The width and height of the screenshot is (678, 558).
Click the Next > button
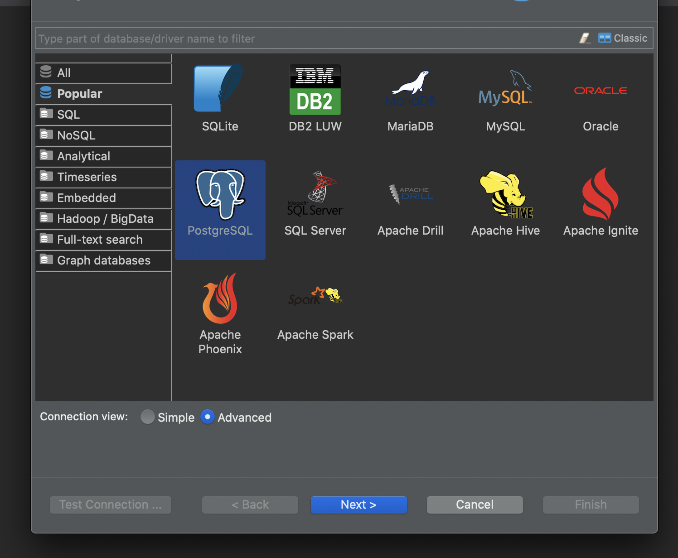pyautogui.click(x=358, y=505)
